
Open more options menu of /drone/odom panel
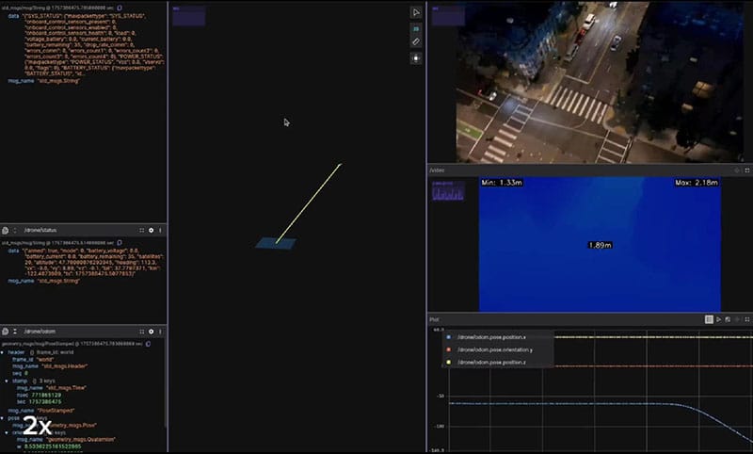click(160, 332)
